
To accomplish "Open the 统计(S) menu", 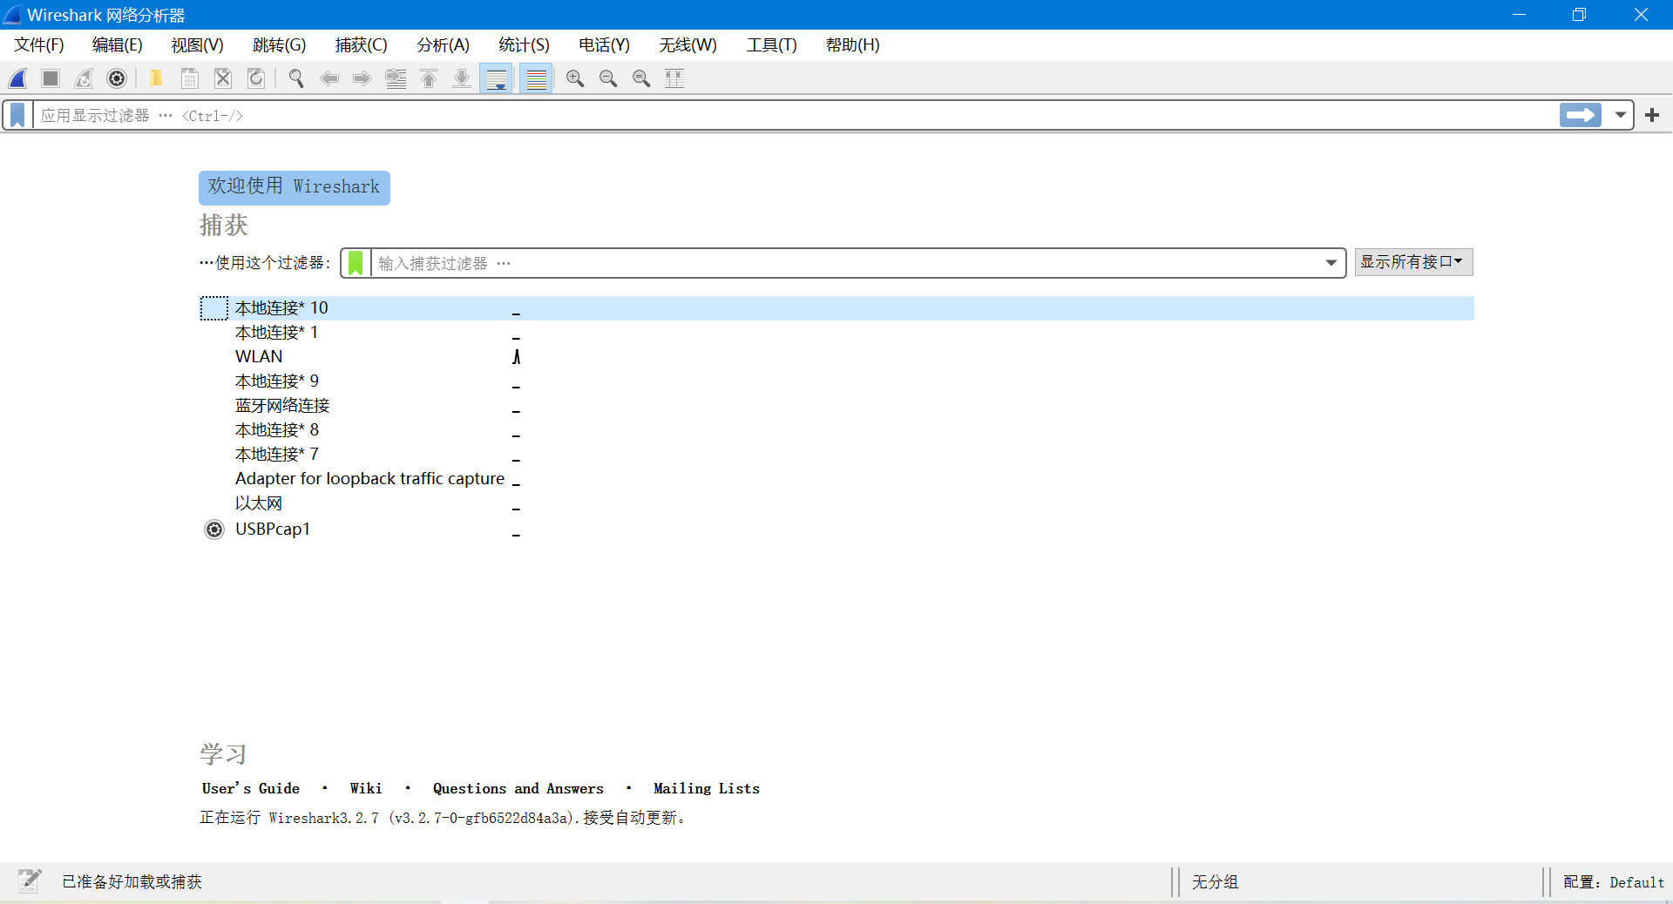I will point(525,45).
